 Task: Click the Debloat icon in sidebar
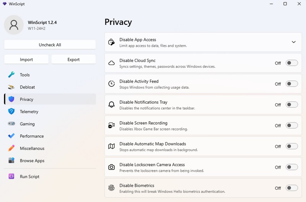pos(11,87)
